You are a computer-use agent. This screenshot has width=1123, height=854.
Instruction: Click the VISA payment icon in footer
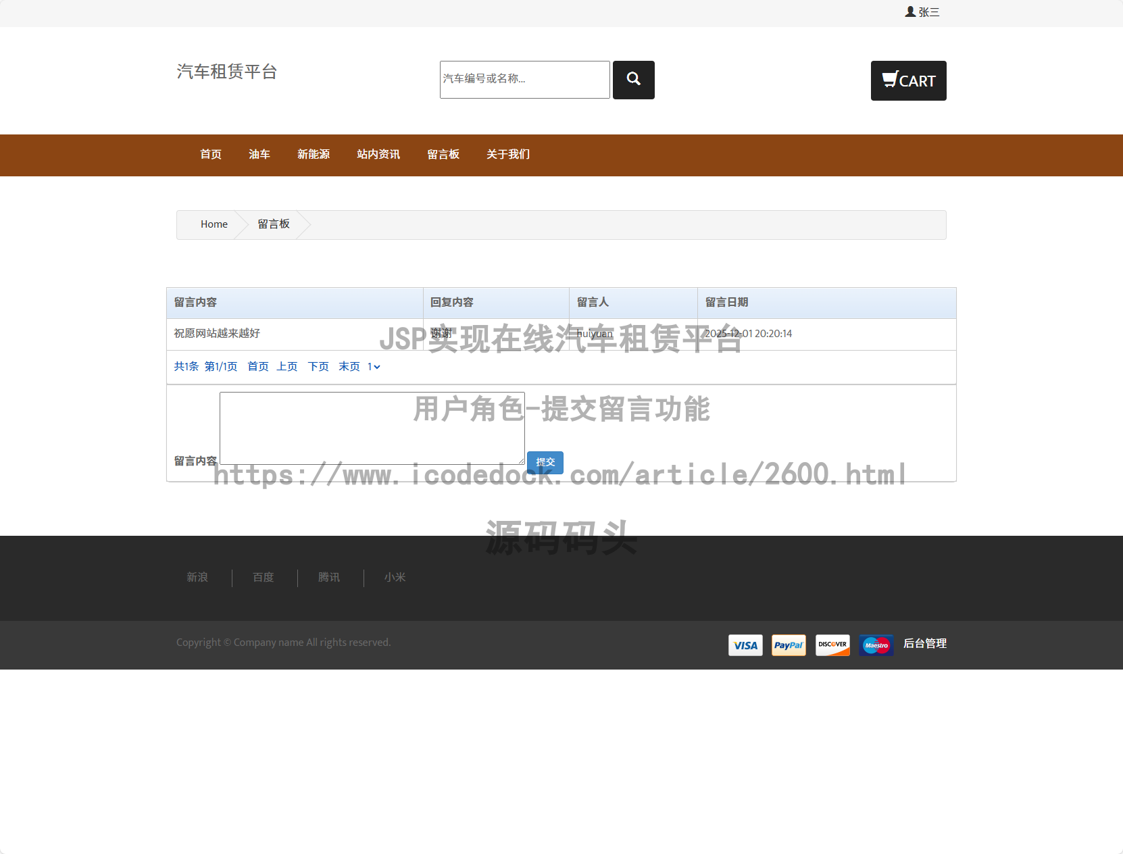[x=745, y=645]
